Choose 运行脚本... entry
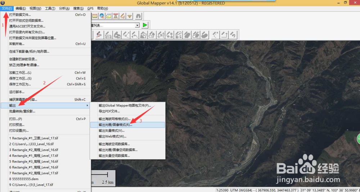The width and height of the screenshot is (360, 192). click(45, 92)
